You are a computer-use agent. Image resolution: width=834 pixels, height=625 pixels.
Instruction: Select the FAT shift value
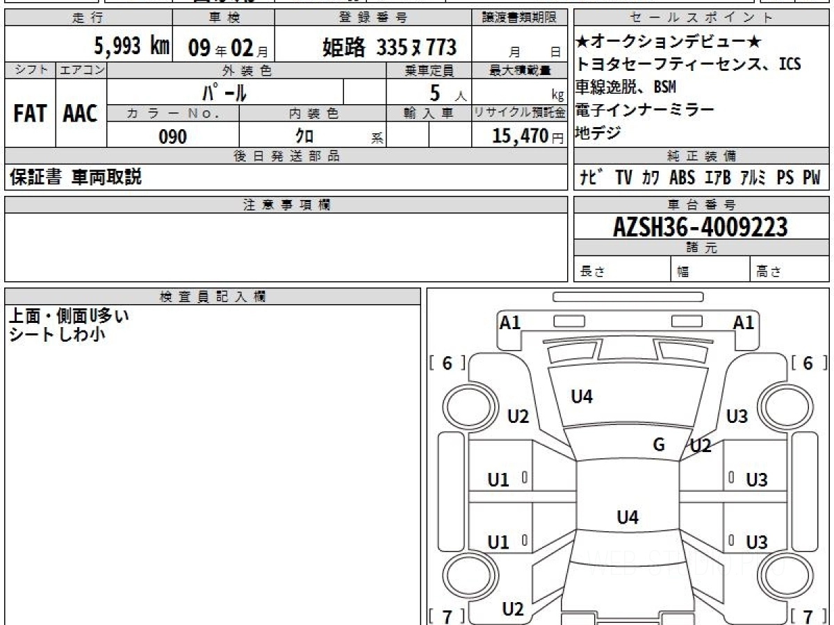click(x=30, y=114)
